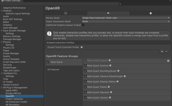
Task: Open Apple ARKit settings
Action: click(x=12, y=91)
